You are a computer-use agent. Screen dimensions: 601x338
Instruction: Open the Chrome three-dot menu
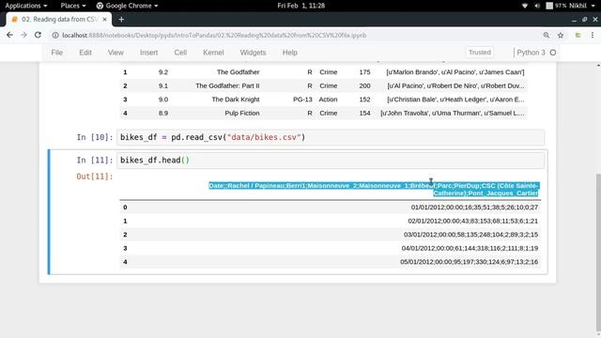(x=593, y=36)
